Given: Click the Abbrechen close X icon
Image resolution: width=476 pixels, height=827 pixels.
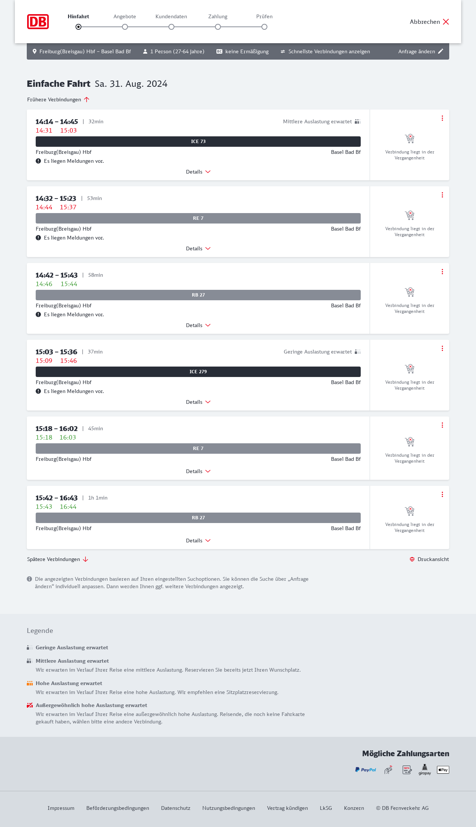Looking at the screenshot, I should 446,22.
